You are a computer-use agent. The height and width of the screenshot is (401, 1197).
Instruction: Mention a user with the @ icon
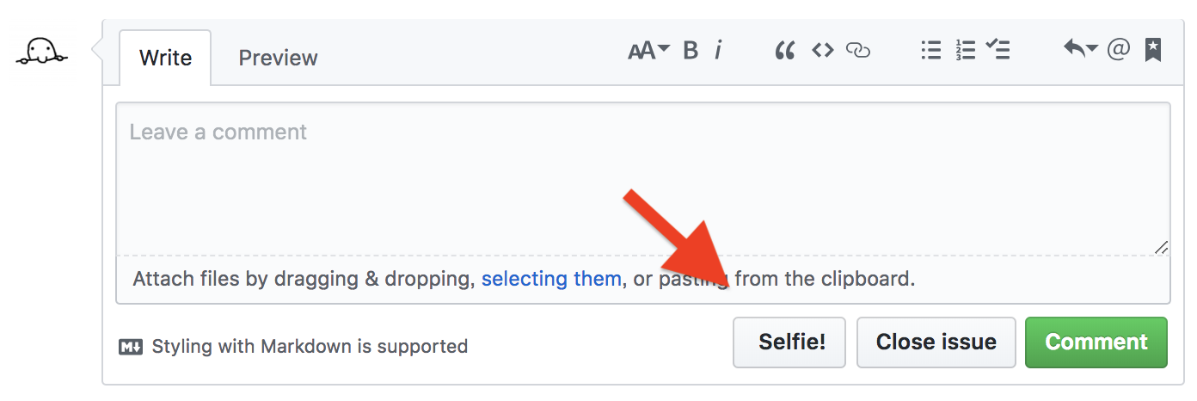tap(1117, 50)
